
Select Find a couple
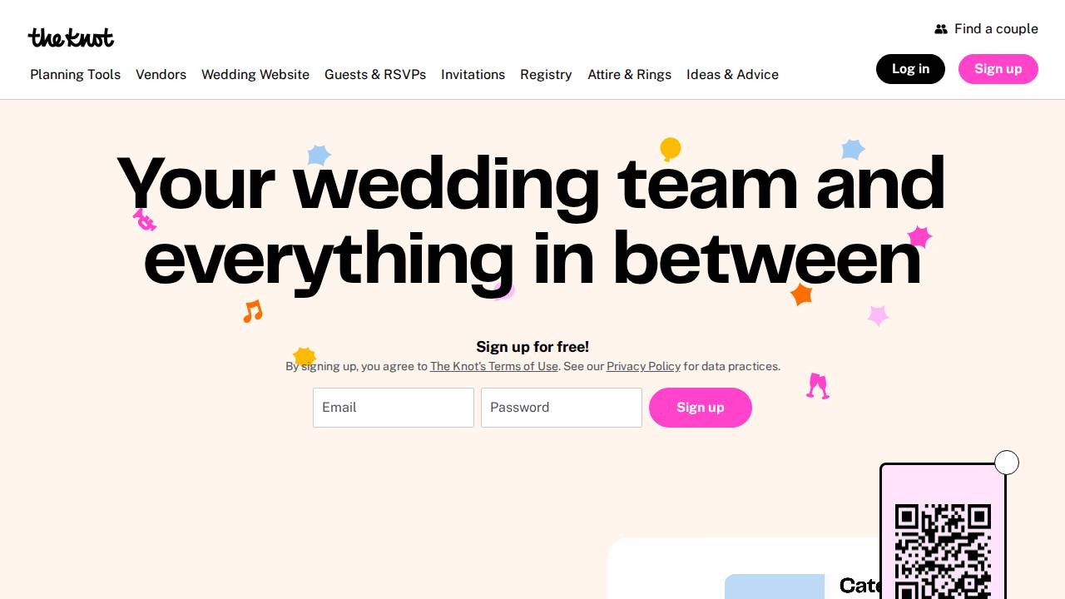[x=995, y=28]
